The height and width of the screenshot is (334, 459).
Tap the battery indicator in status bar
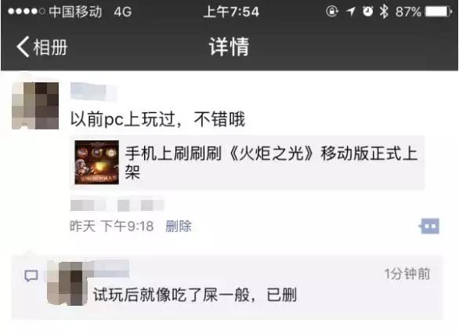(438, 12)
